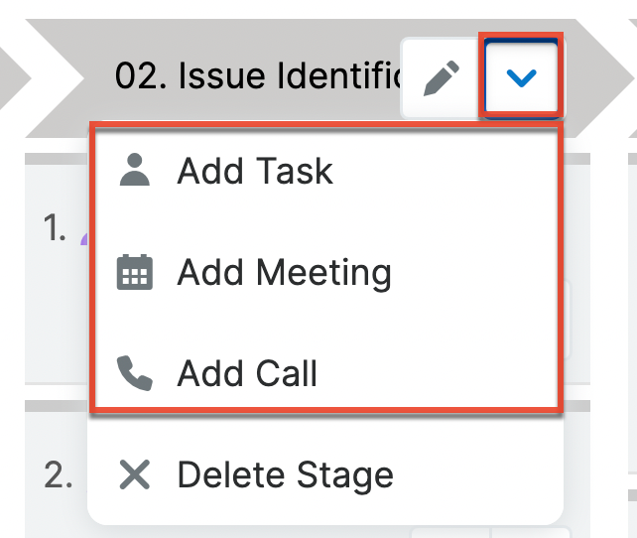Click the purple icon next to row 1
Viewport: 637px width, 538px height.
pos(83,238)
